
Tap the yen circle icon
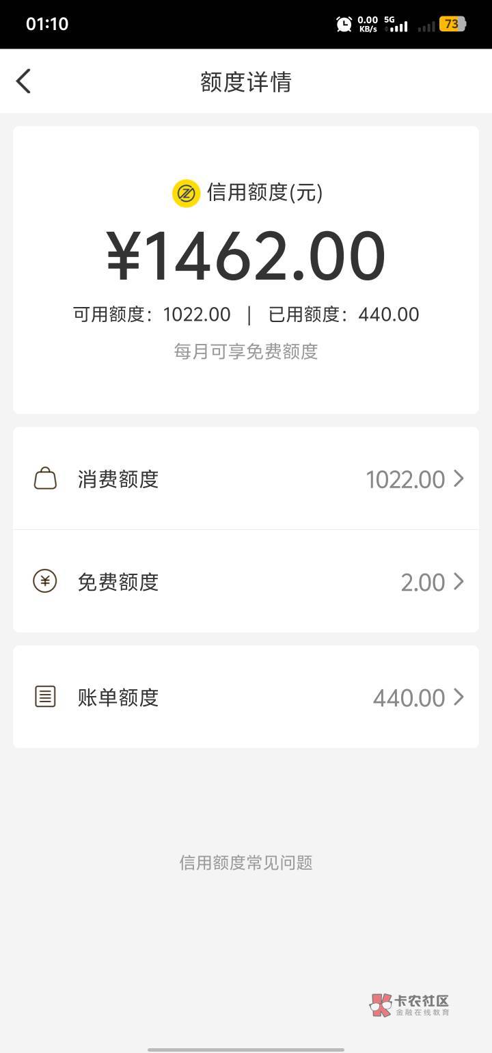[45, 581]
